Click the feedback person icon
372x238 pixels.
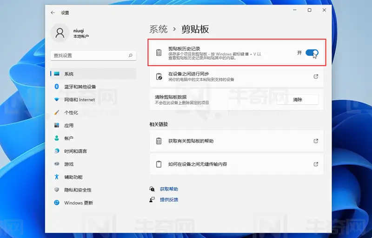click(x=152, y=199)
